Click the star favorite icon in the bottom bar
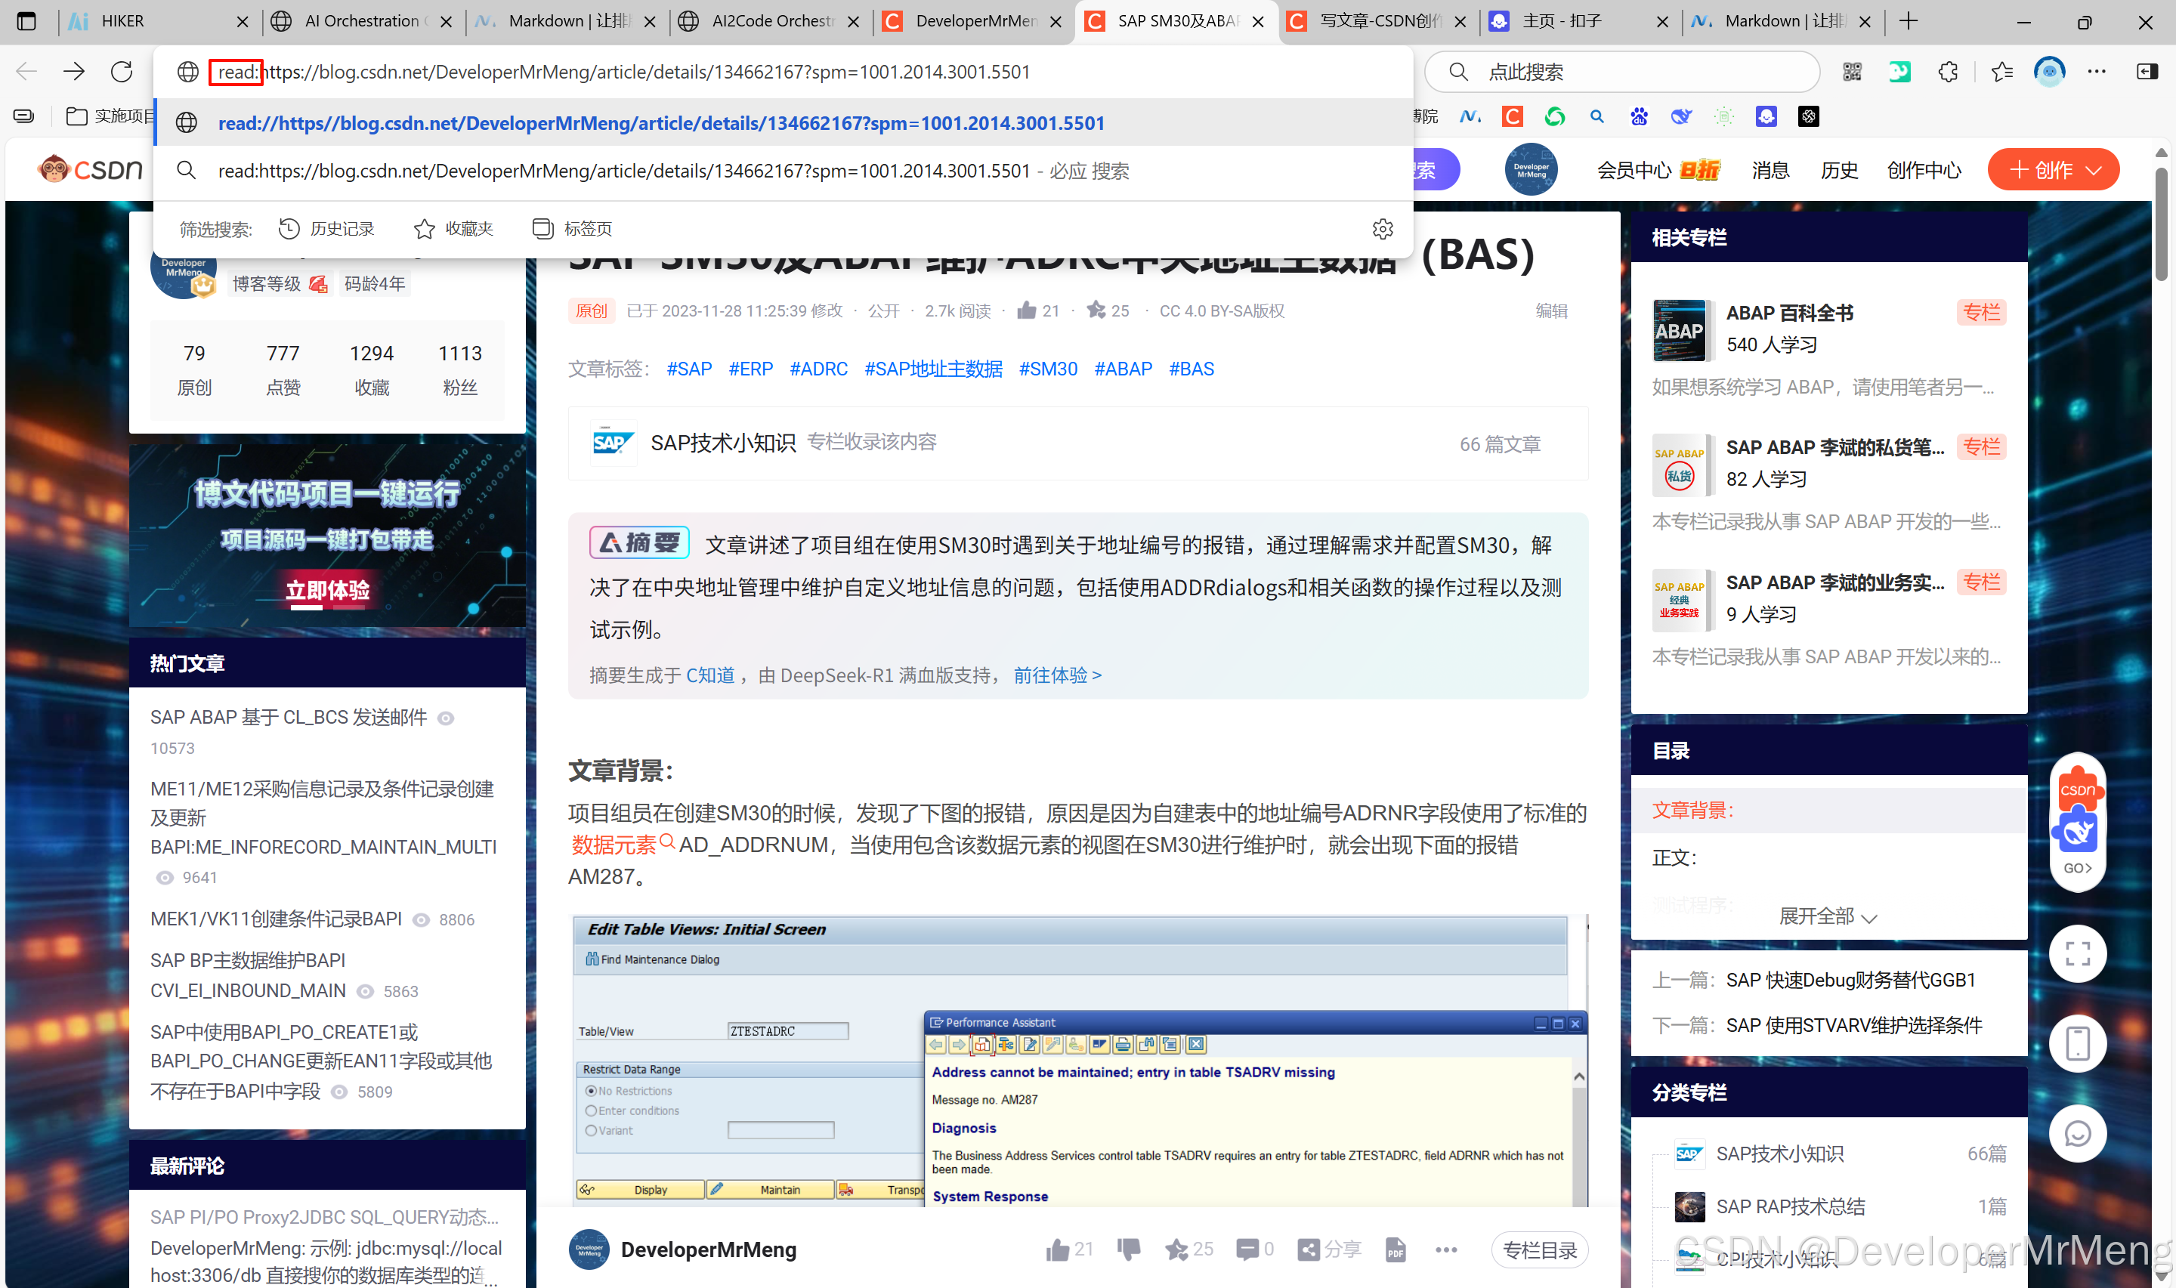Screen dimensions: 2176x1288 pos(1176,1249)
